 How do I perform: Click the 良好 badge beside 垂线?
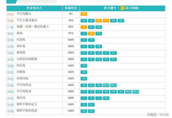(x=11, y=34)
